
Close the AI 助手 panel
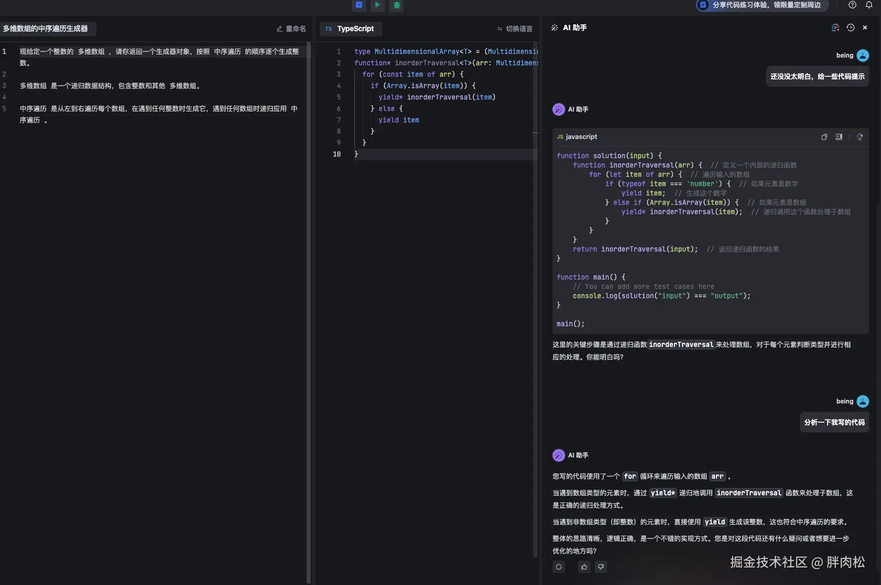coord(865,28)
